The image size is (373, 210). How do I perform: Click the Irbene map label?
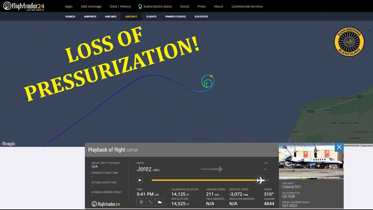pyautogui.click(x=328, y=110)
